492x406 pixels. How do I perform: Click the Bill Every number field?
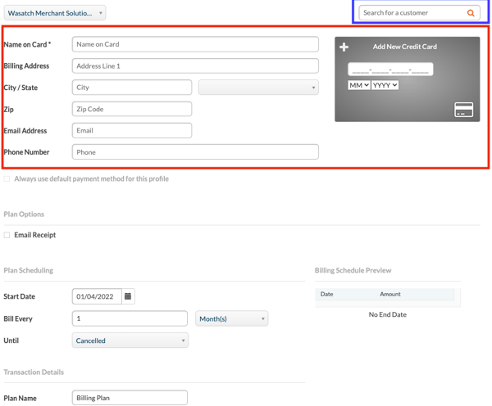point(130,318)
